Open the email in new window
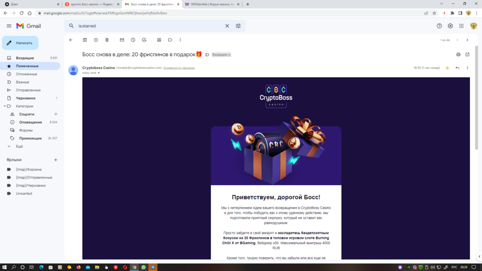Screen dimensions: 482x271 pyautogui.click(x=467, y=54)
